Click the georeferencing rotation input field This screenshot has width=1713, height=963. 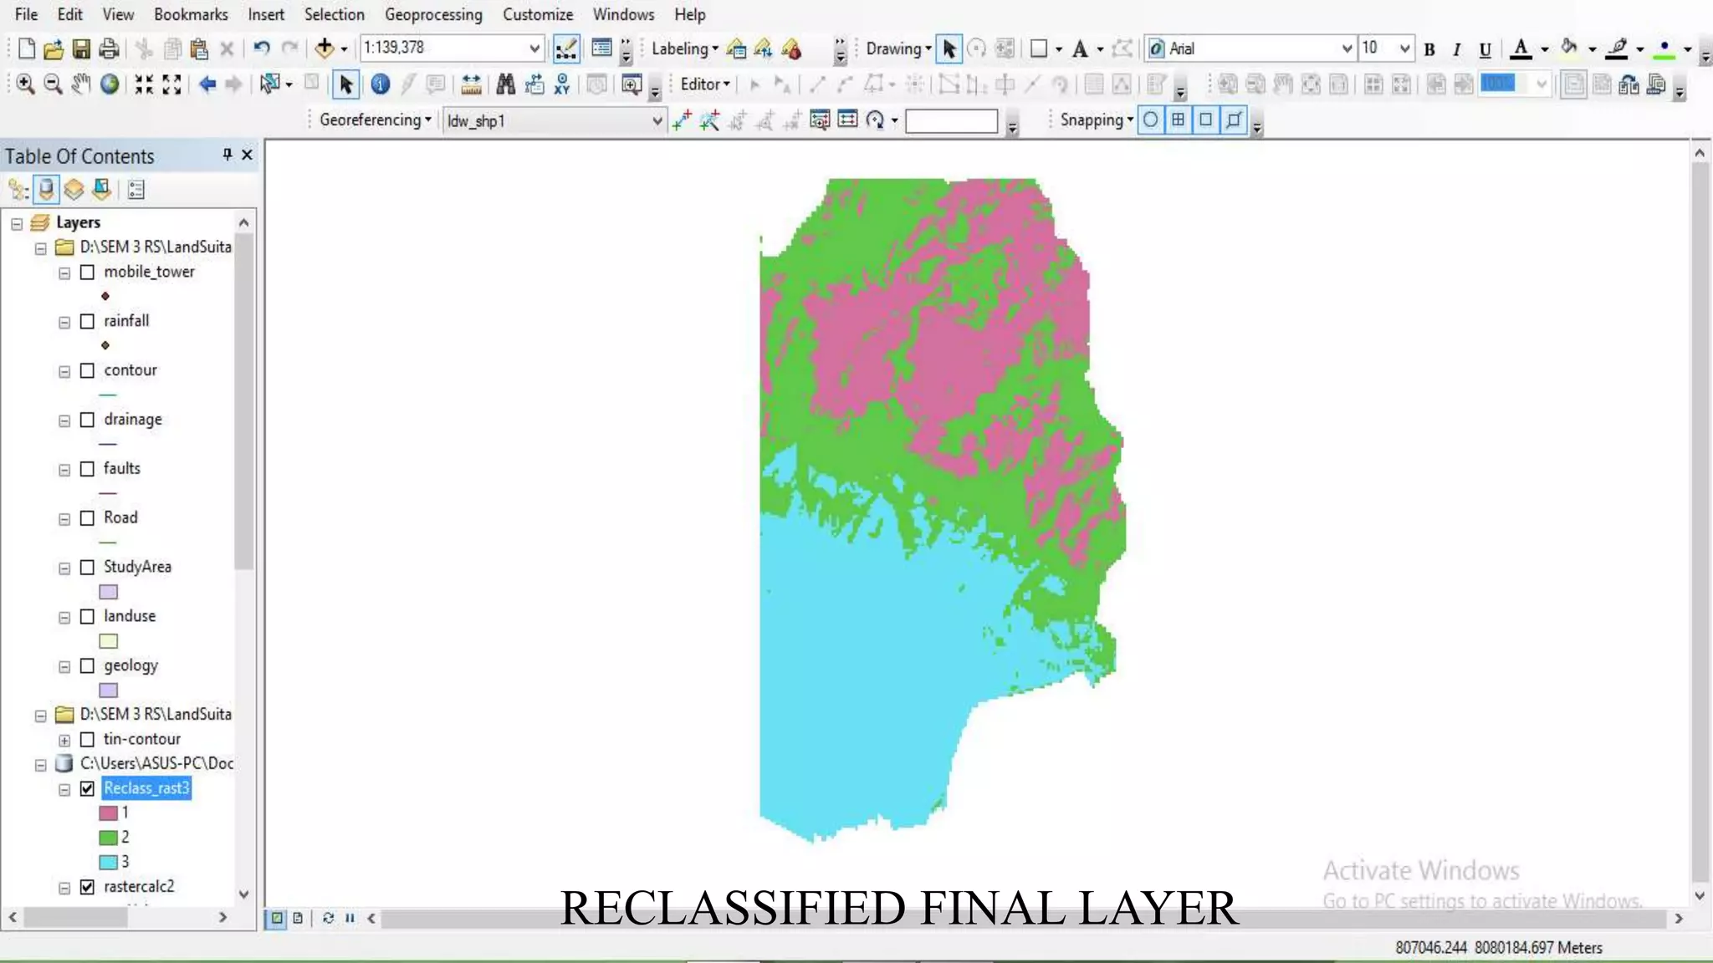[951, 121]
